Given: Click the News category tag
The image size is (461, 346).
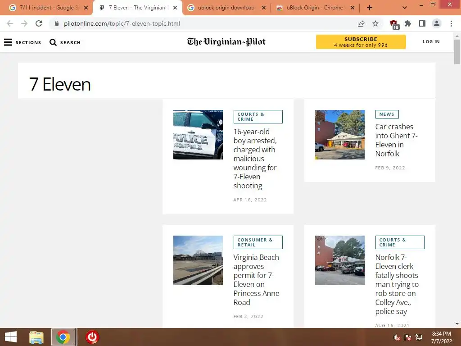Looking at the screenshot, I should click(387, 114).
